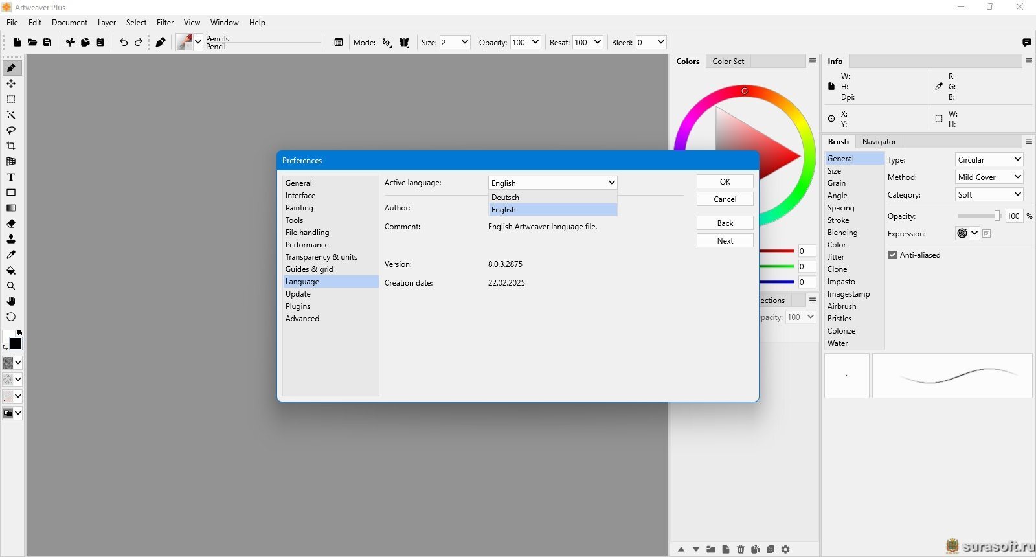Create a new document from toolbar

coord(17,42)
